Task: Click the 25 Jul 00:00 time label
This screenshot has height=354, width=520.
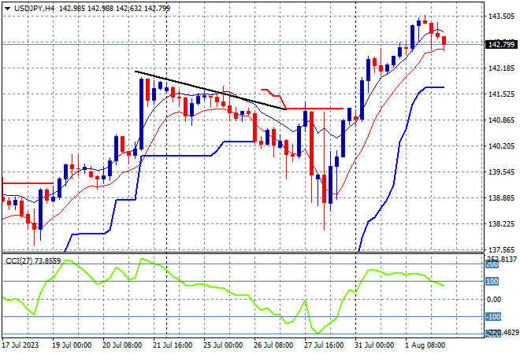Action: tap(223, 345)
